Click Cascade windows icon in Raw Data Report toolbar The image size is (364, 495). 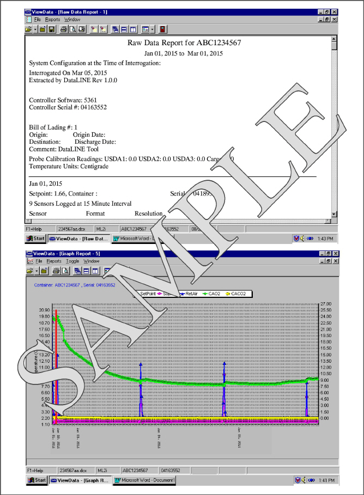[116, 29]
